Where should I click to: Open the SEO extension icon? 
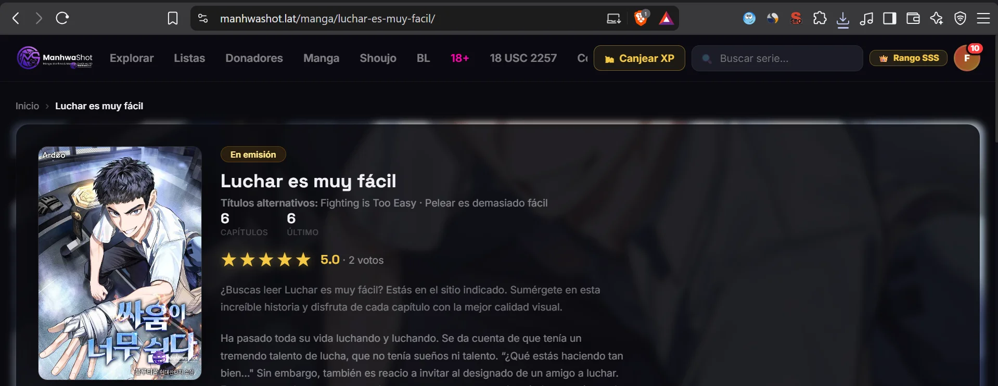796,19
